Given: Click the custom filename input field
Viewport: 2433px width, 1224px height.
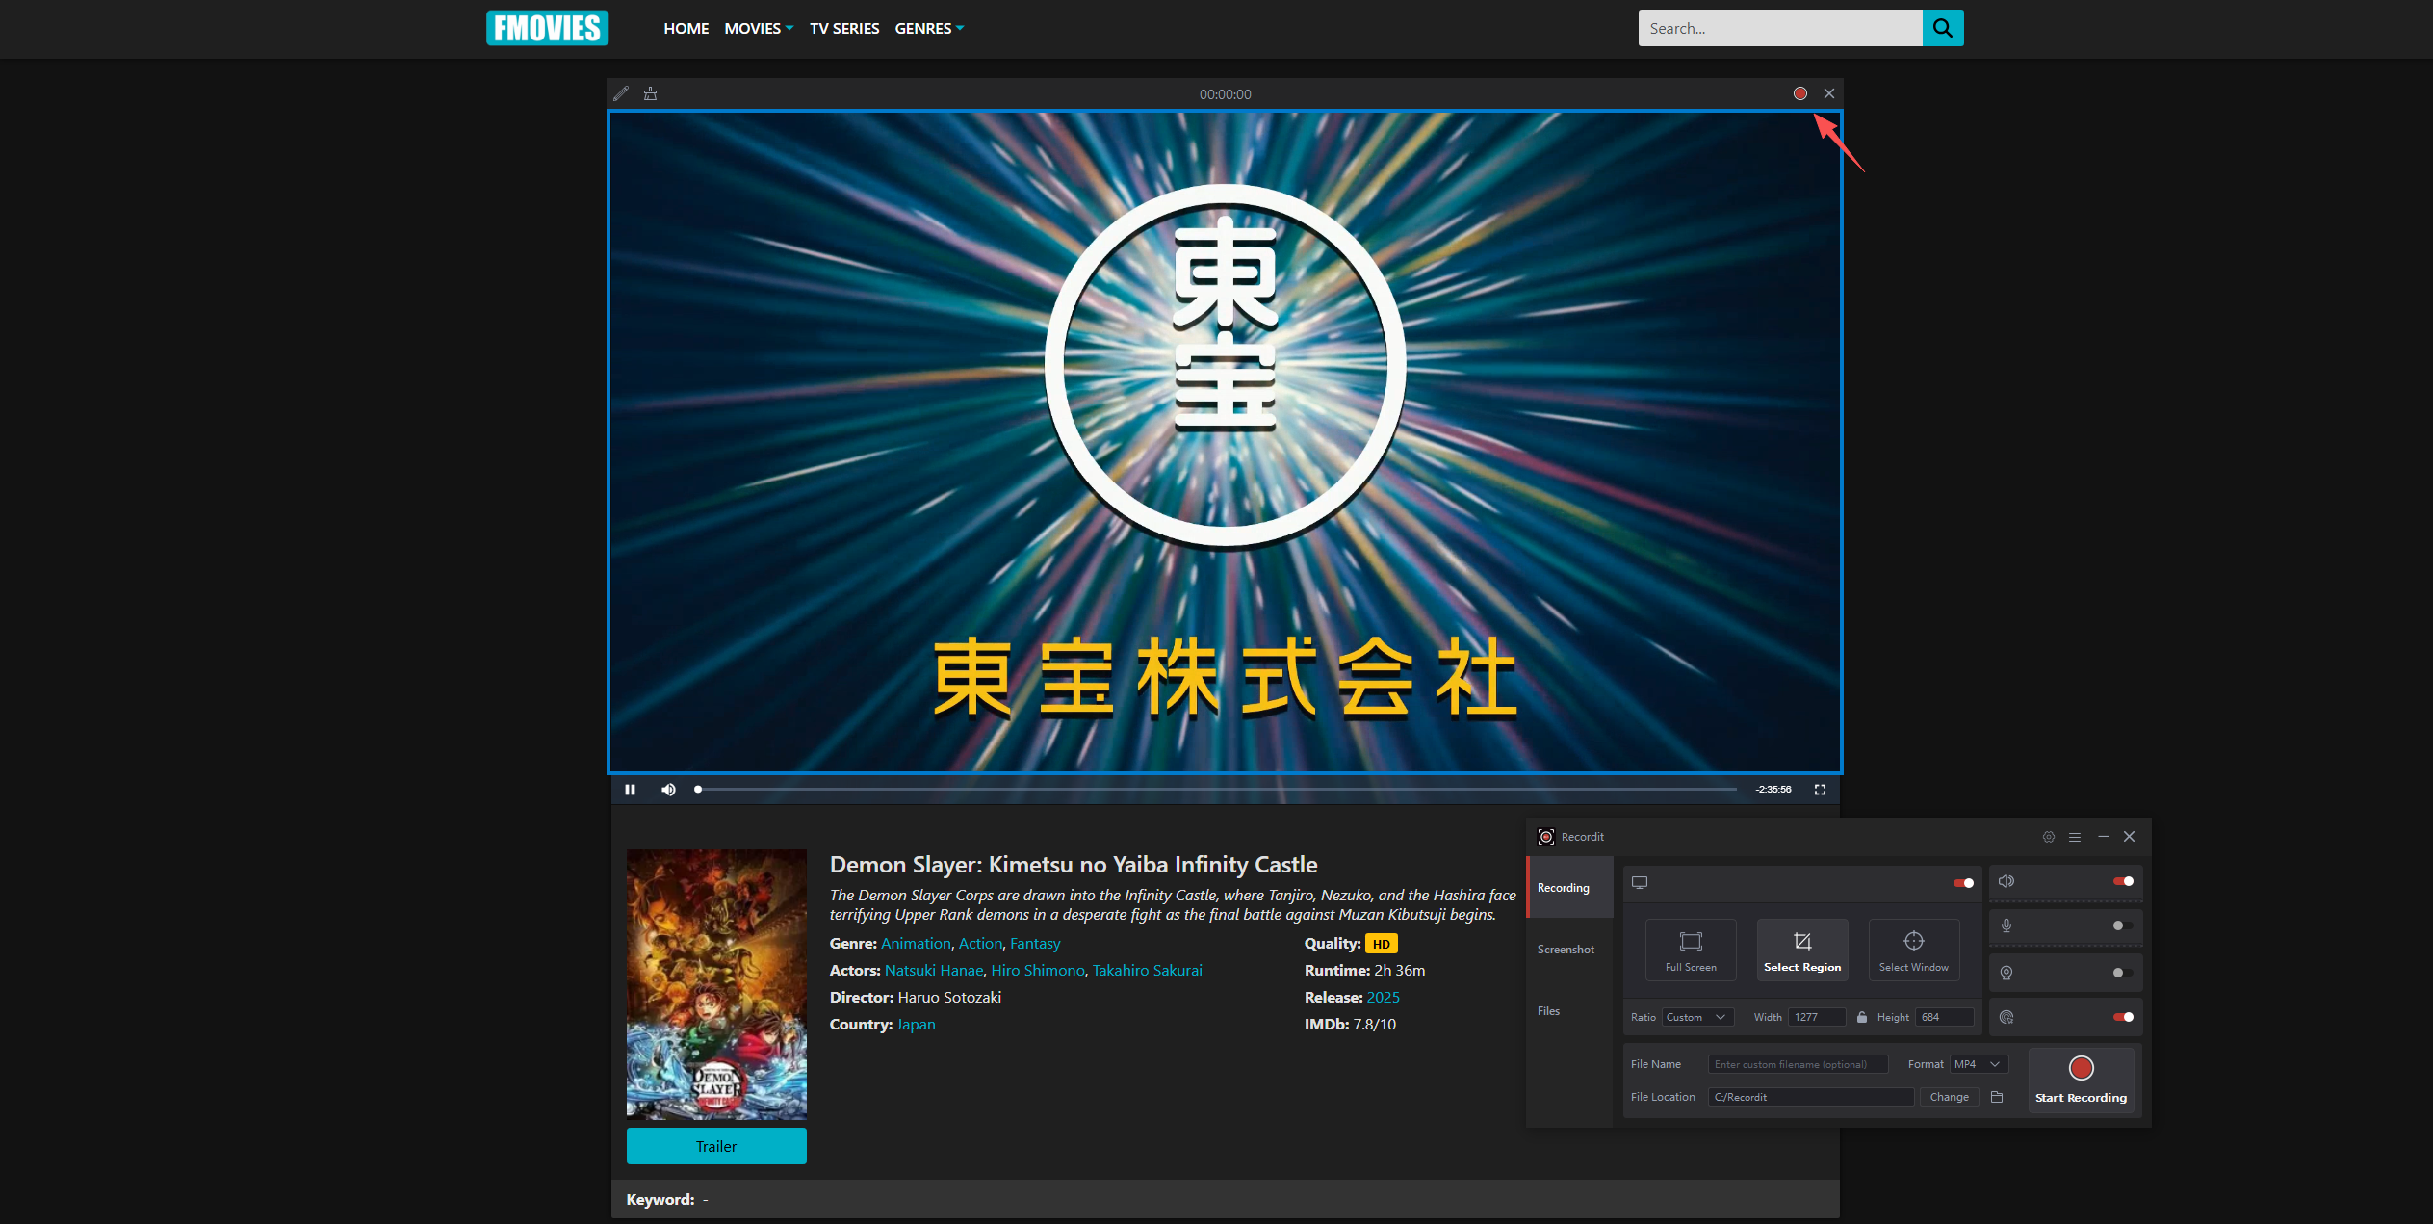Looking at the screenshot, I should click(1797, 1064).
